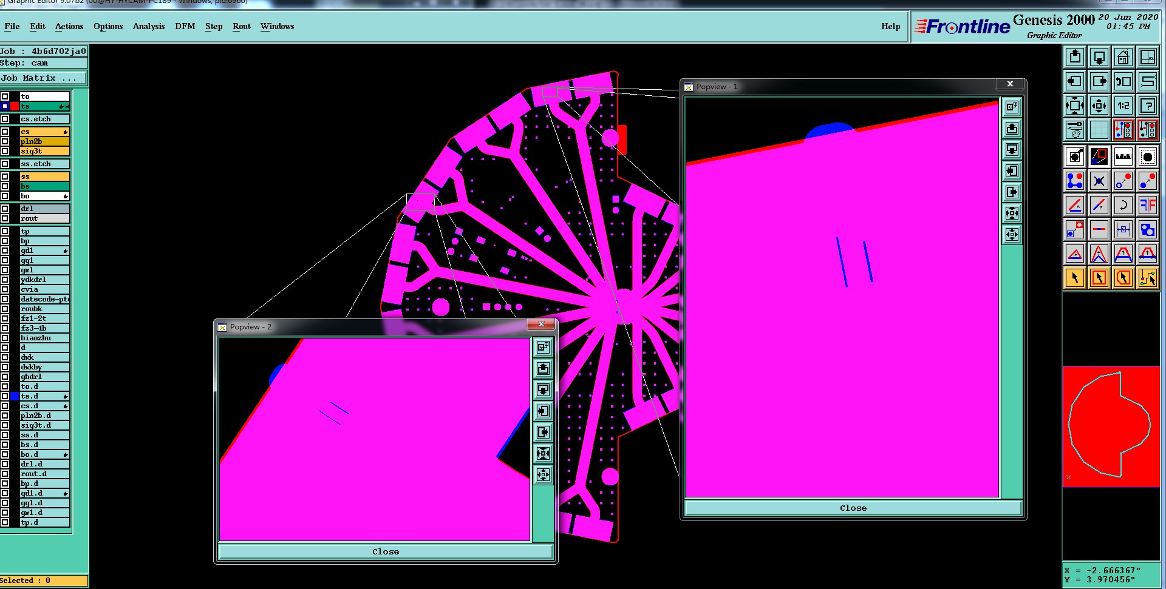Click the zoom area rectangle tool
Viewport: 1166px width, 589px height.
[x=1099, y=157]
